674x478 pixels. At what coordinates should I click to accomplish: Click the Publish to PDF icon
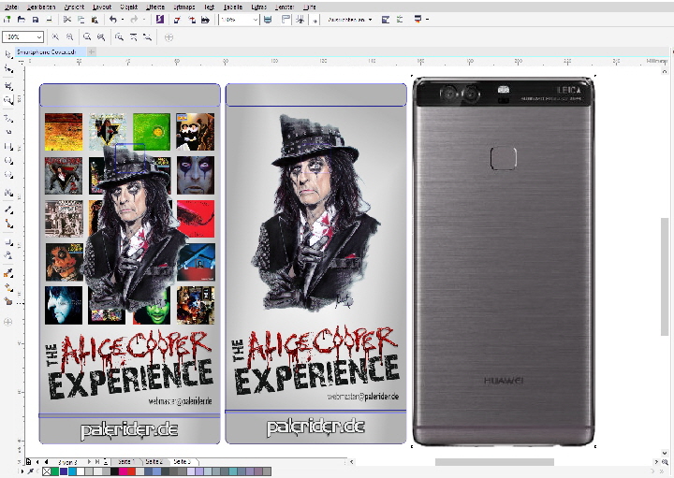click(205, 20)
